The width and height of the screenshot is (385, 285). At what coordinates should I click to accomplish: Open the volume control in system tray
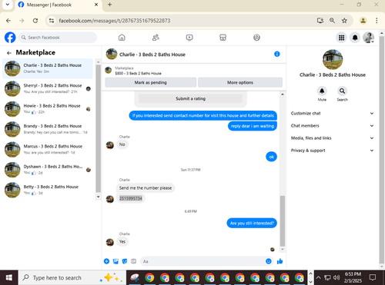tap(336, 277)
